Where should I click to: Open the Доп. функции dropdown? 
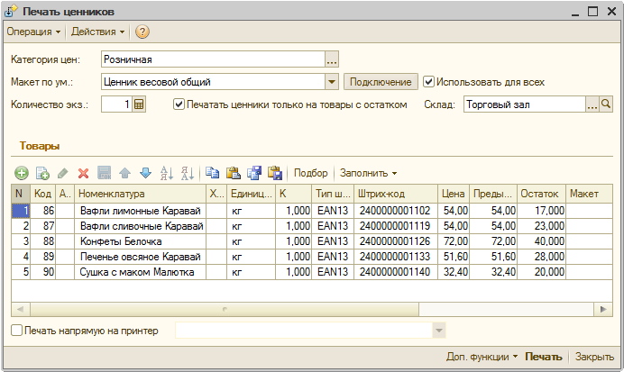[482, 357]
